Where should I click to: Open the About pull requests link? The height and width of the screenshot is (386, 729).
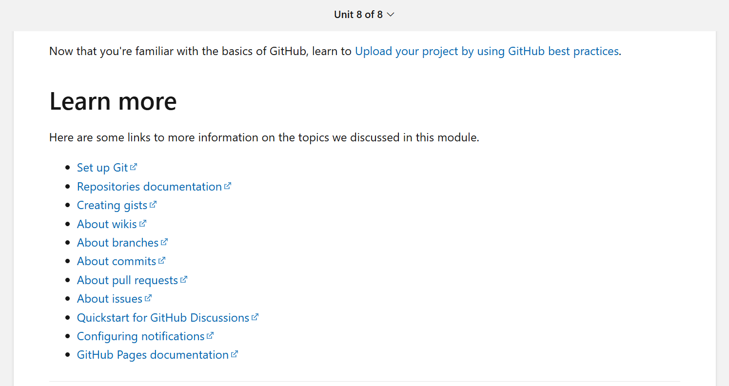(x=127, y=280)
